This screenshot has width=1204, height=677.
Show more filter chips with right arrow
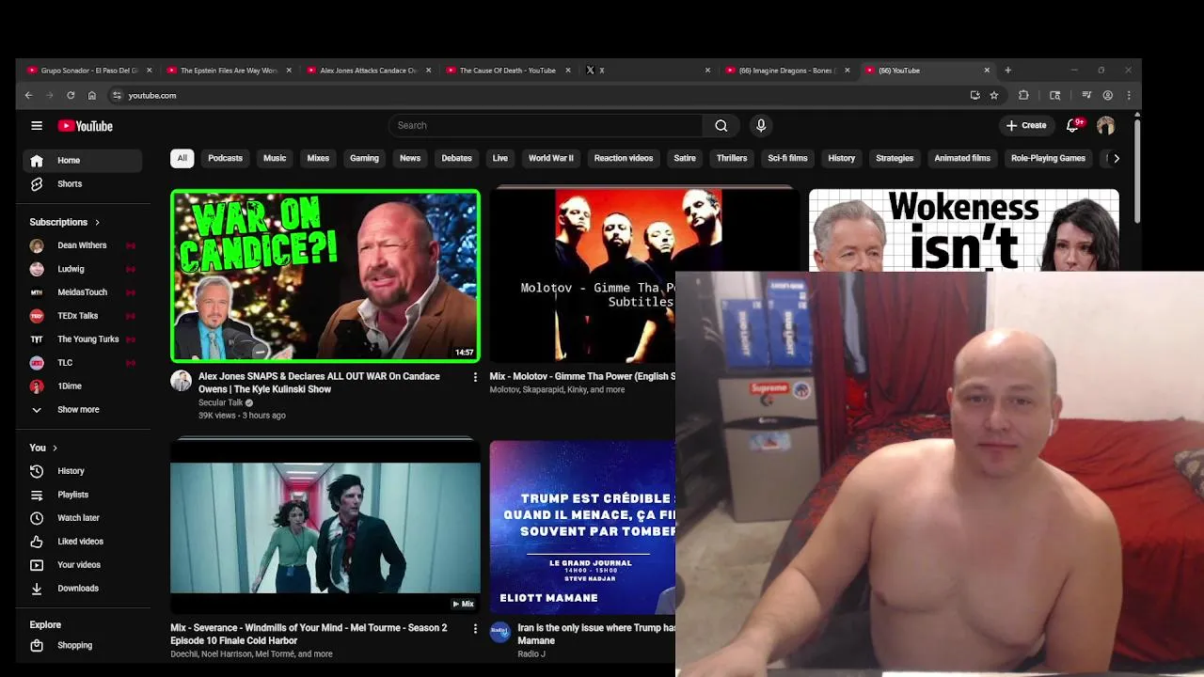[1116, 158]
